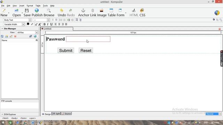The image size is (223, 125).
Task: Increase text indent
Action: tap(69, 20)
